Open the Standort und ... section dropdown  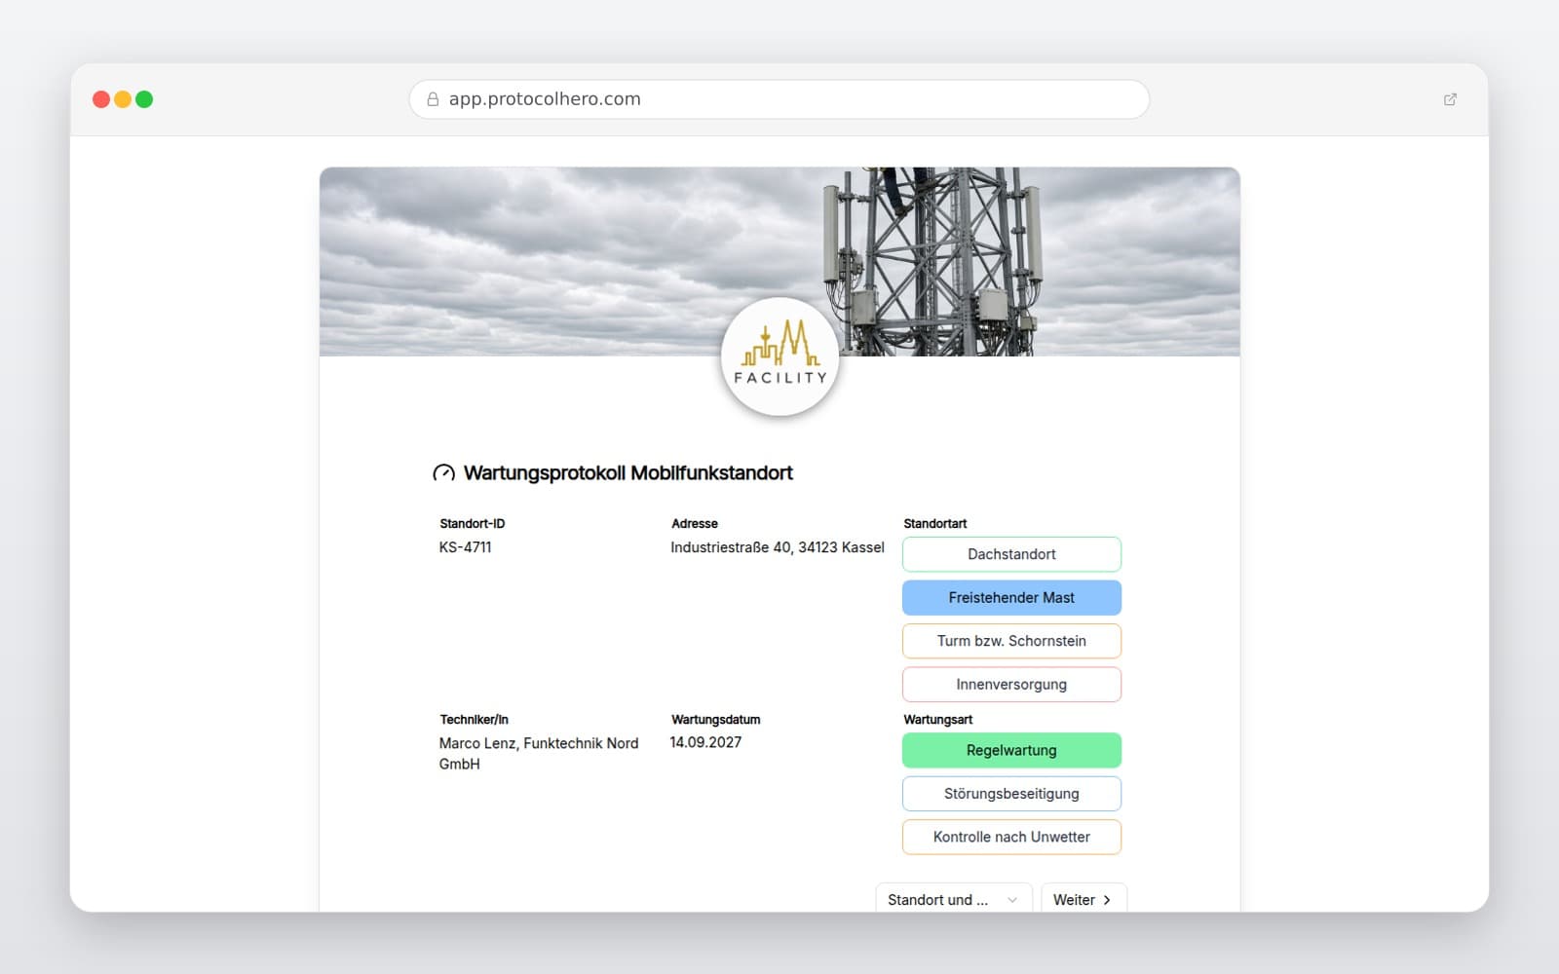(953, 899)
